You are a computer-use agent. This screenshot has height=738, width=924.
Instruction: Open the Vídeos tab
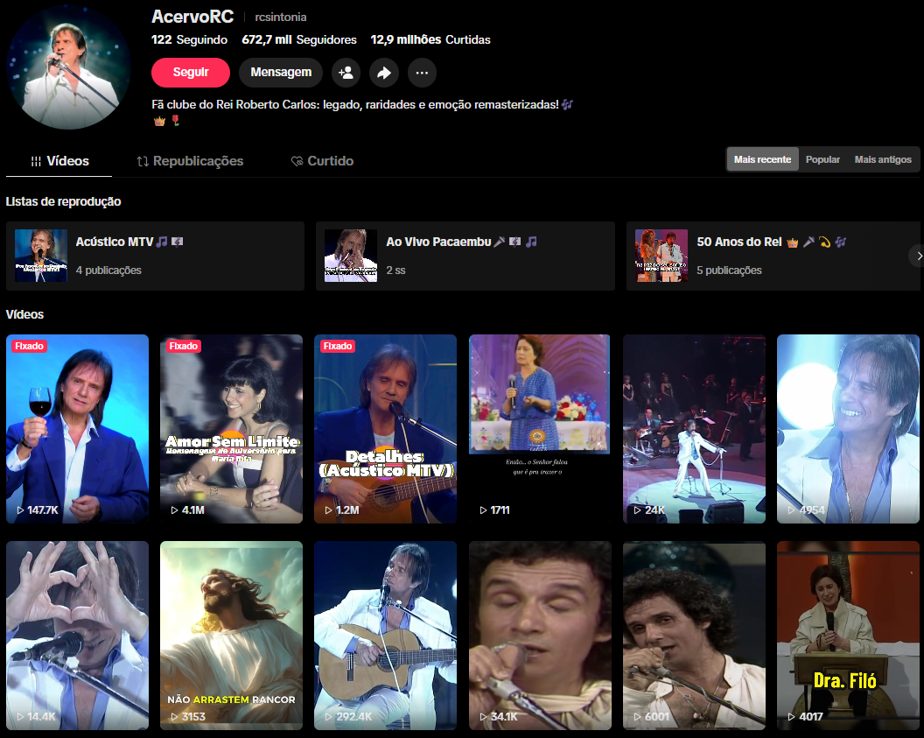[x=59, y=161]
